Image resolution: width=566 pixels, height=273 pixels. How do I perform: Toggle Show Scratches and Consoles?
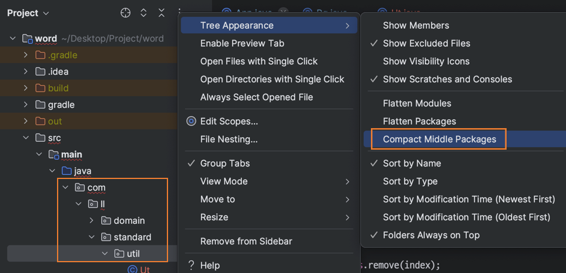(x=447, y=79)
